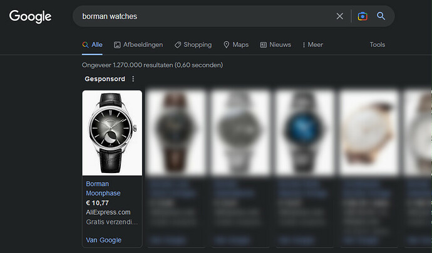
Task: Search by image with the camera icon
Action: click(363, 16)
